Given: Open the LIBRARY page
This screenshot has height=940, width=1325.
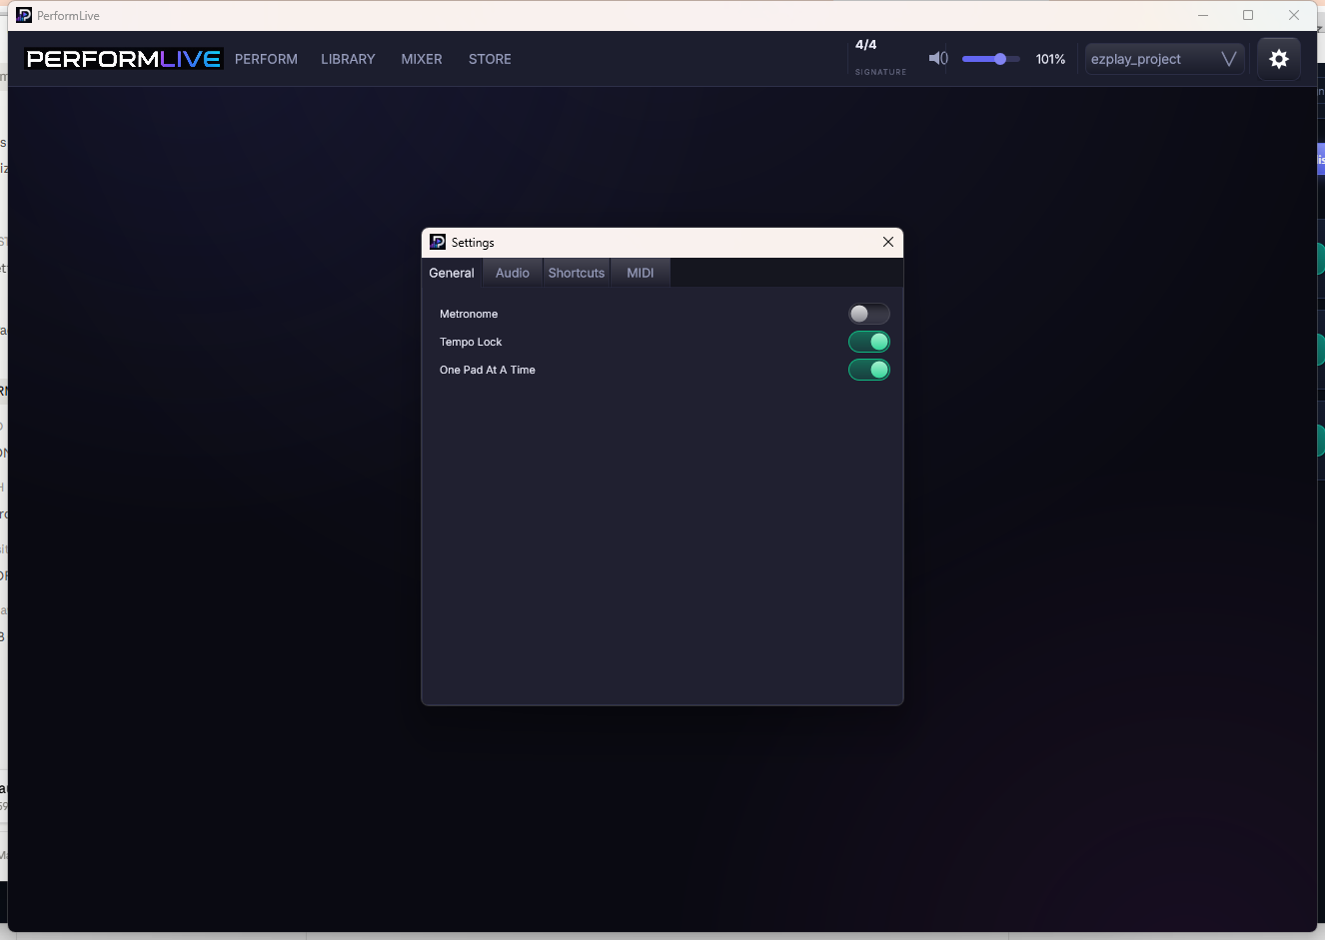Looking at the screenshot, I should [x=348, y=59].
